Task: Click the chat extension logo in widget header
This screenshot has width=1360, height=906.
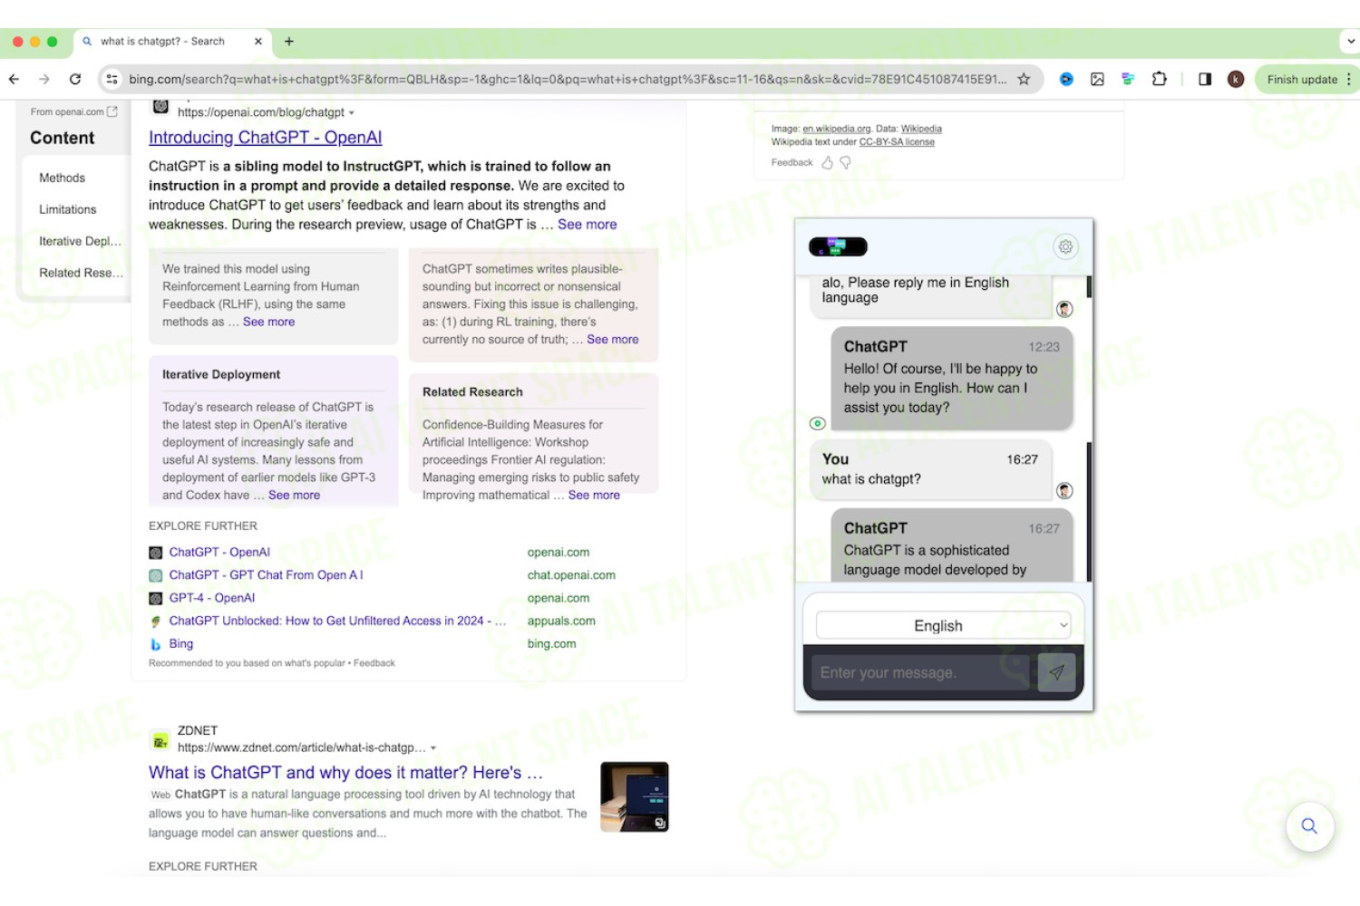Action: [838, 246]
